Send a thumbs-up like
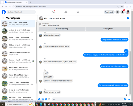Screen dimensions: 133x106 pos(129,99)
